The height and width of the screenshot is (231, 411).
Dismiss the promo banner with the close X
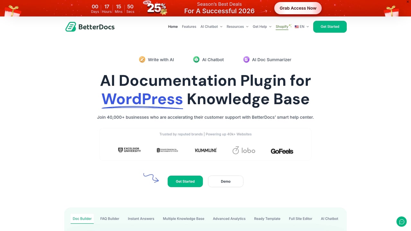click(x=407, y=2)
